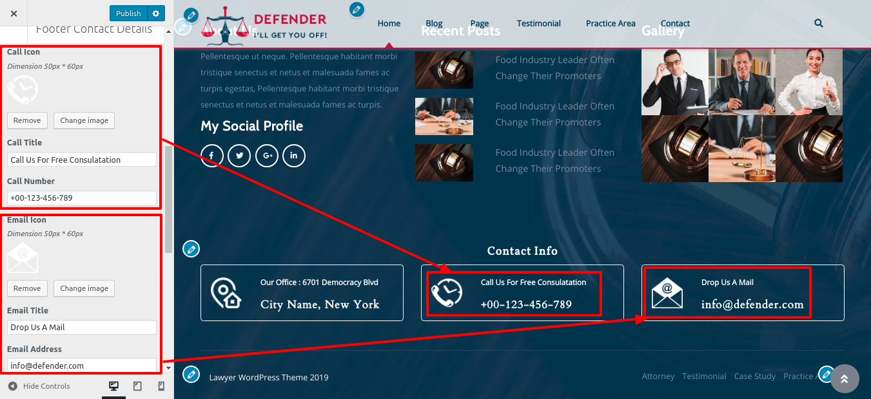Click the edit pencil over the footer menu links
Image resolution: width=871 pixels, height=399 pixels.
point(826,373)
